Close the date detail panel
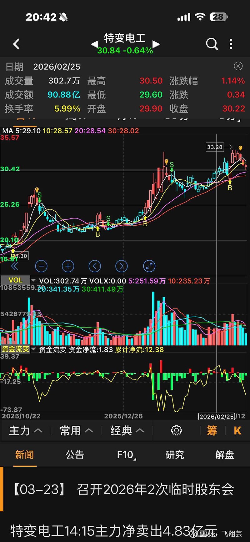Image resolution: width=250 pixels, height=542 pixels. click(x=238, y=66)
